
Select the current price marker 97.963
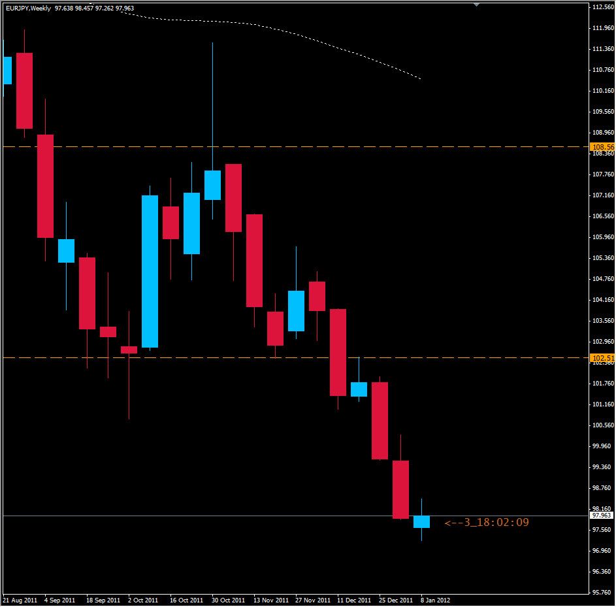click(598, 516)
